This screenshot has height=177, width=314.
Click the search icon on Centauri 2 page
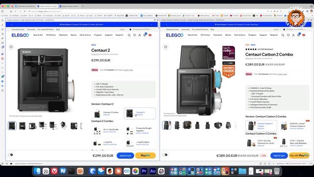coord(129,35)
